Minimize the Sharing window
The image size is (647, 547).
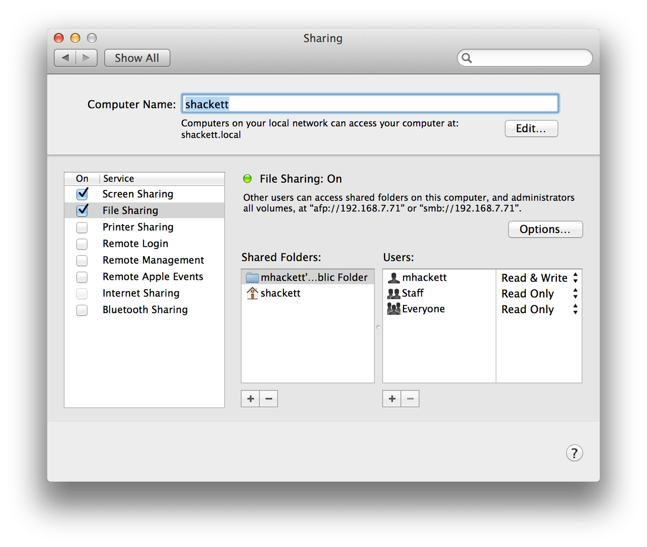75,38
